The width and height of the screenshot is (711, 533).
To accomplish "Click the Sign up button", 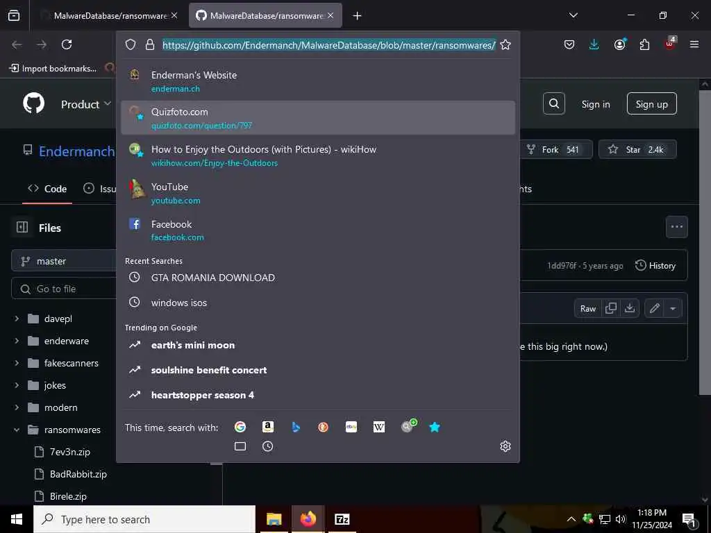I will 651,104.
